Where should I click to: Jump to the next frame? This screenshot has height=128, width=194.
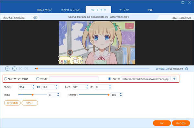coord(26,69)
